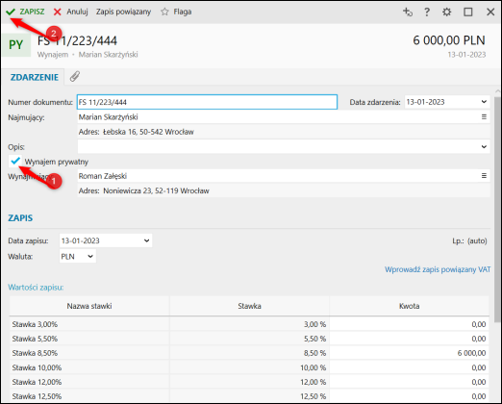Open the paperclip attachments tab
Viewport: 502px width, 404px height.
74,77
